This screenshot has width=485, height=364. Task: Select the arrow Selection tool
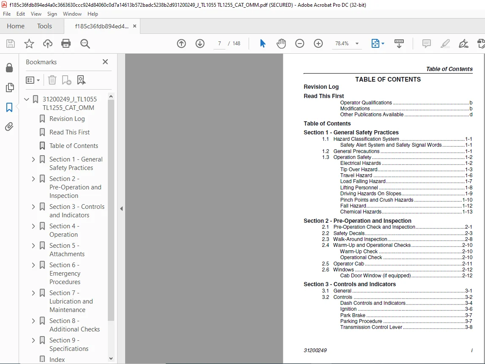click(263, 44)
